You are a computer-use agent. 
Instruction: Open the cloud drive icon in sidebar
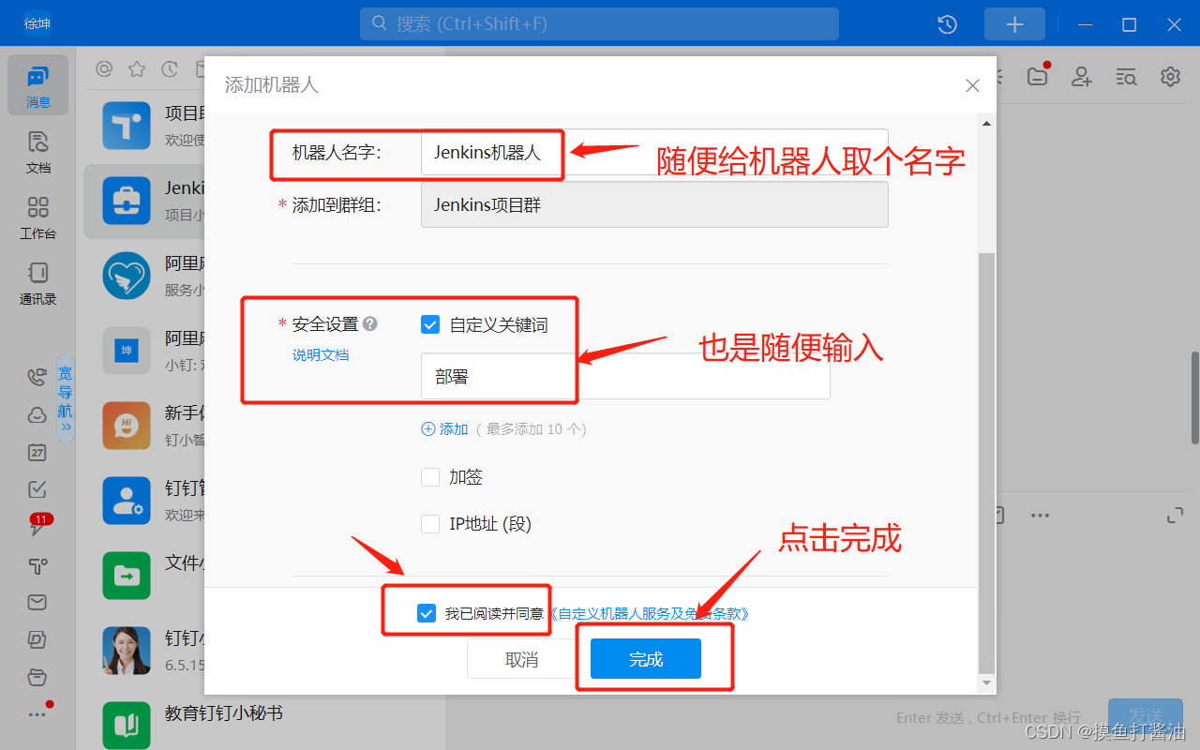tap(37, 414)
